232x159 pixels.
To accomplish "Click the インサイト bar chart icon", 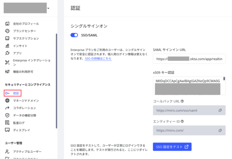I will point(7,46).
